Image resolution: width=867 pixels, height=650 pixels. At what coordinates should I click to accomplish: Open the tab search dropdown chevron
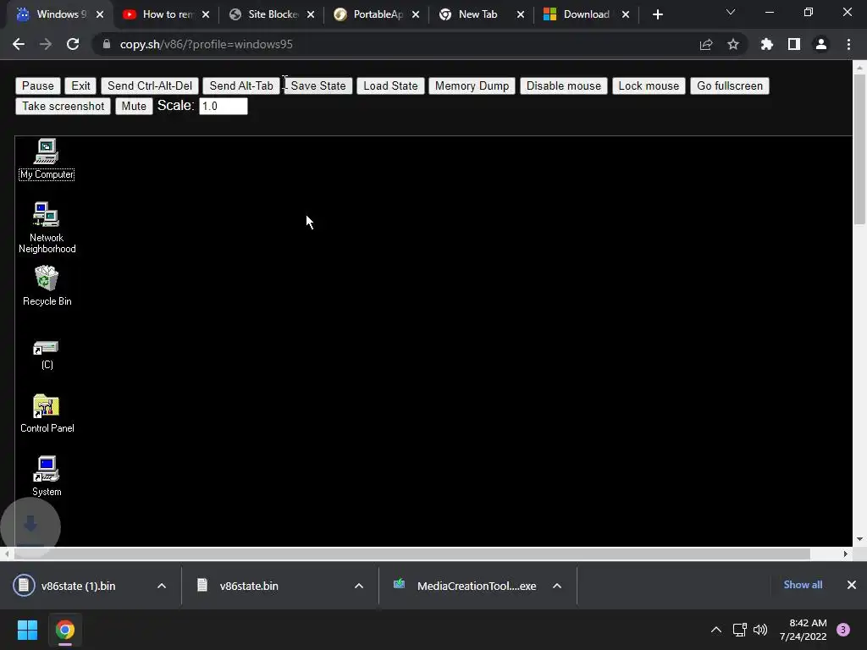[731, 12]
